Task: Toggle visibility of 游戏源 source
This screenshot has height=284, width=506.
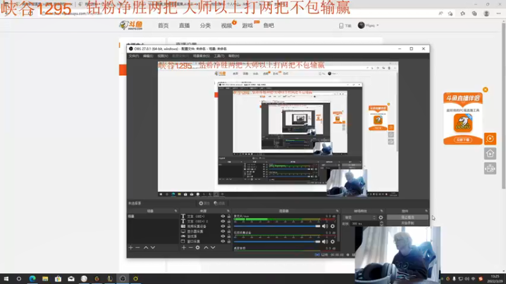Action: click(x=223, y=236)
